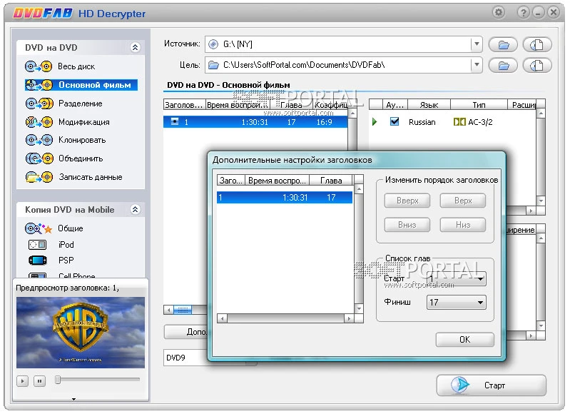Image resolution: width=570 pixels, height=414 pixels.
Task: Select the Клонировать clone mode icon
Action: coord(39,141)
